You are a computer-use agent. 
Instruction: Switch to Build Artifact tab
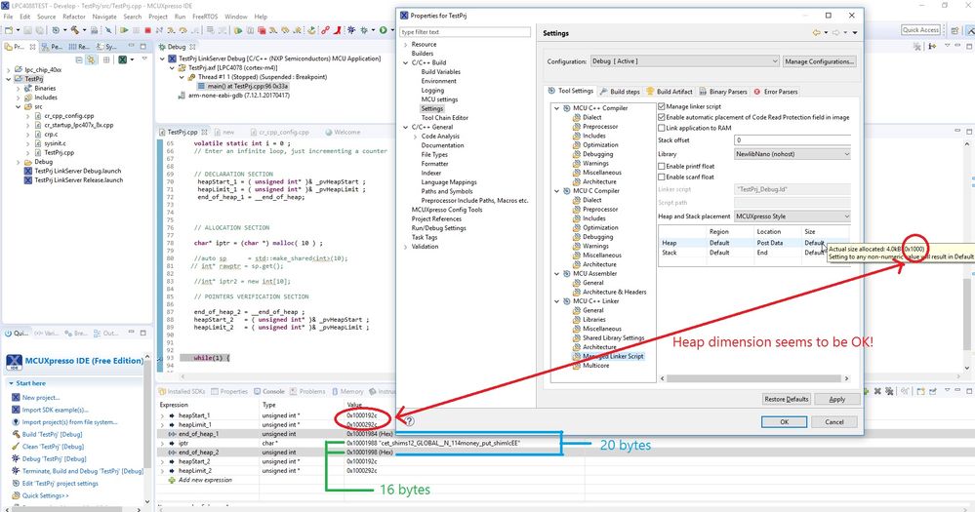tap(670, 92)
